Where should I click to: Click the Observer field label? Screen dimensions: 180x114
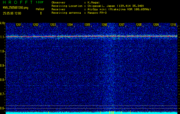tap(58, 2)
